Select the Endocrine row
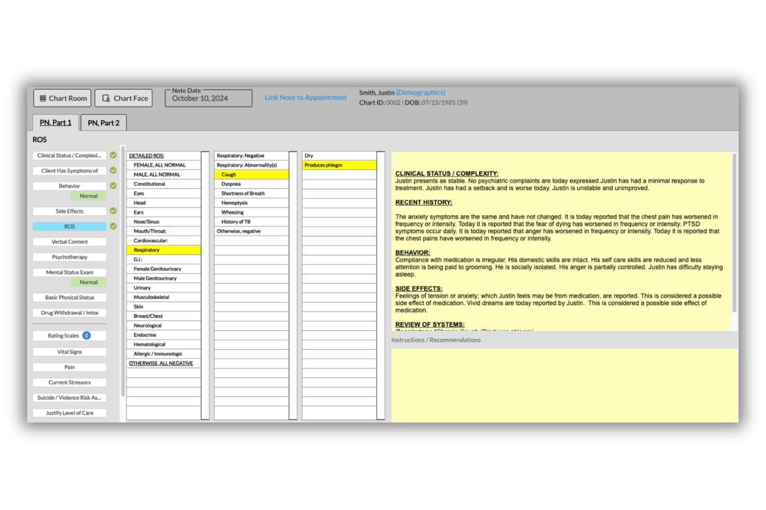 [x=164, y=335]
